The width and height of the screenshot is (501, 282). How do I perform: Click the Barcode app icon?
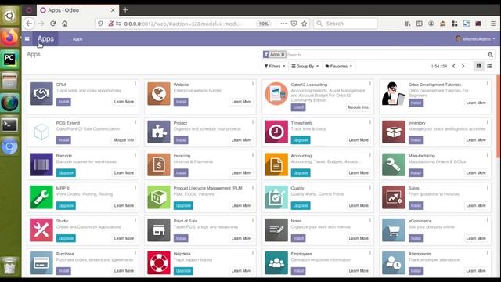pyautogui.click(x=41, y=164)
